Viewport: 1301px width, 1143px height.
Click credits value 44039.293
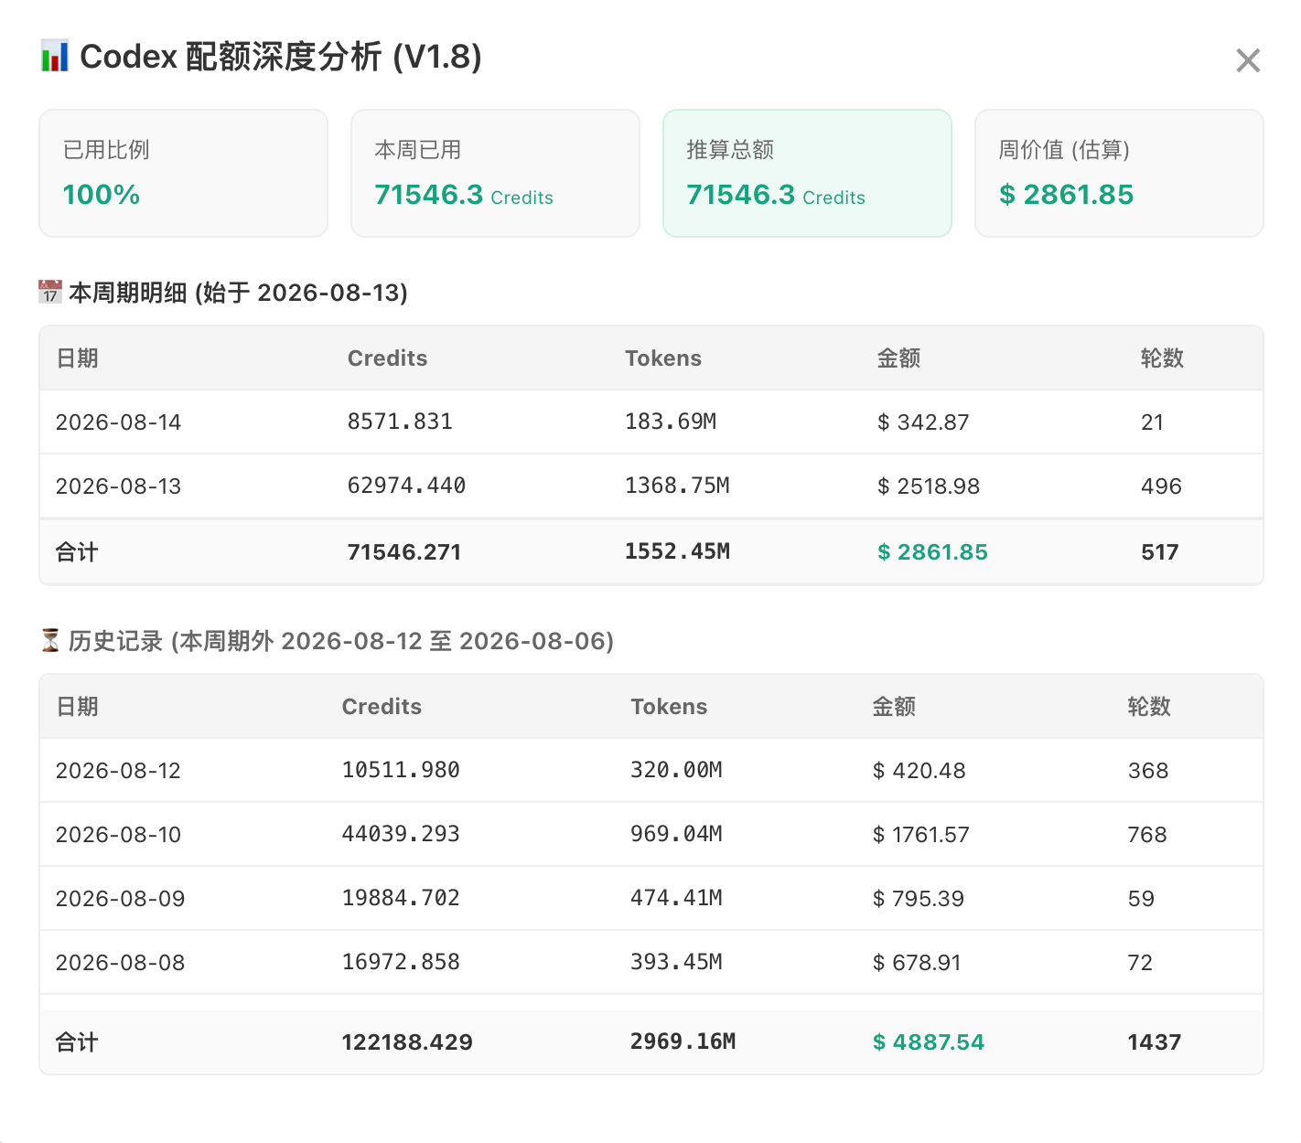click(401, 834)
